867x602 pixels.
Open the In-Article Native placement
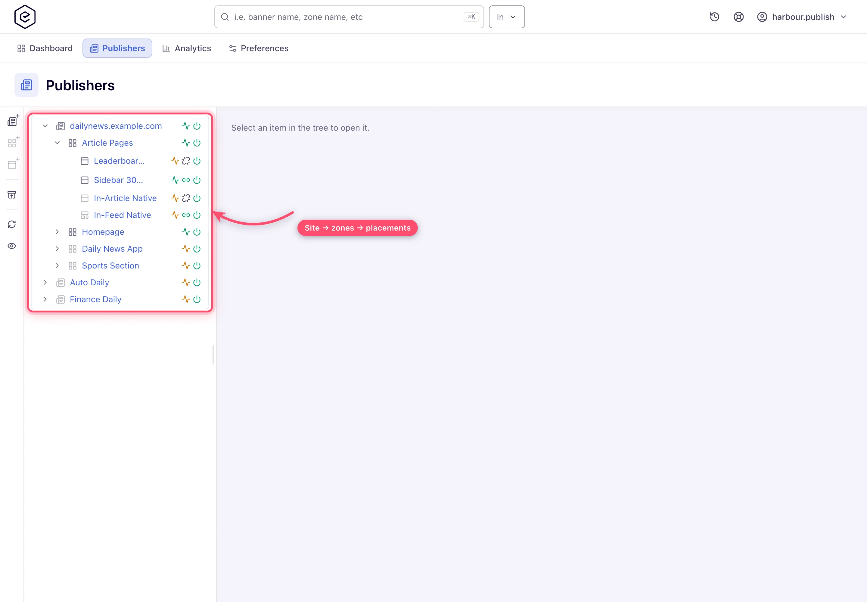click(125, 198)
